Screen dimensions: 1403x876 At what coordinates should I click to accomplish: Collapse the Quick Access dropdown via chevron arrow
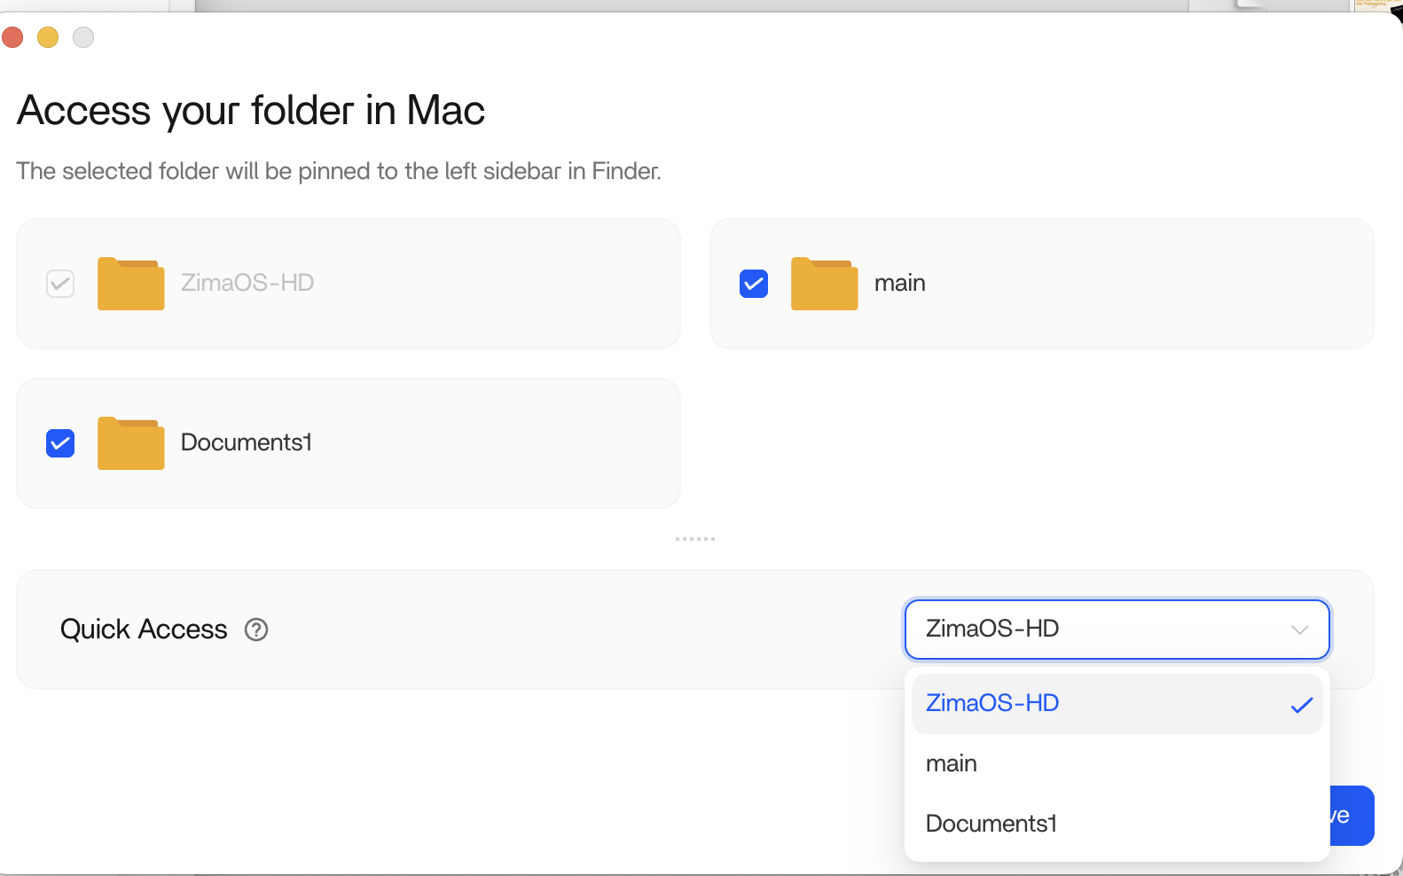[x=1299, y=630]
